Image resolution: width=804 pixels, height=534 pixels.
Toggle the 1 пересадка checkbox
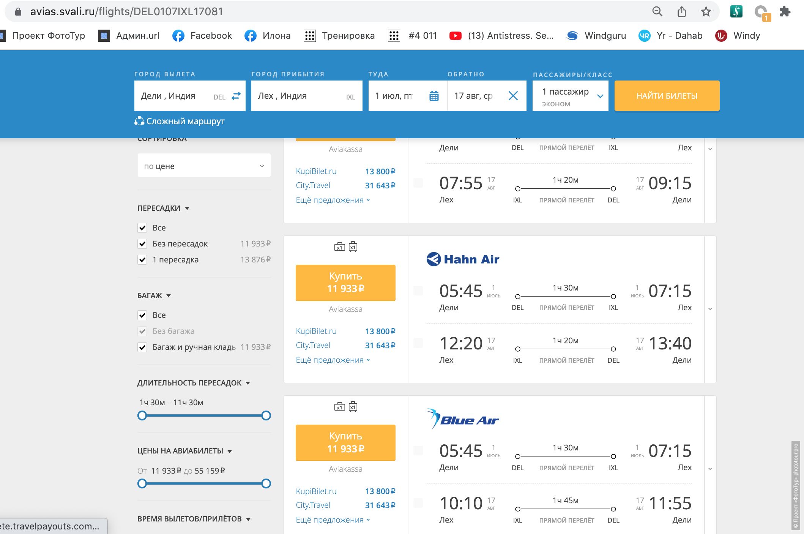142,260
